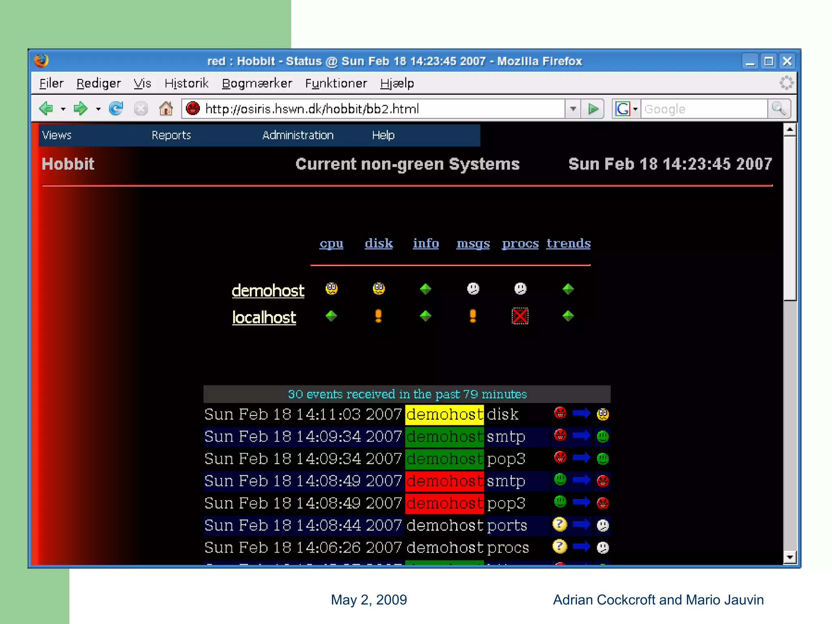832x624 pixels.
Task: Open localhost disk exclamation status icon
Action: (378, 316)
